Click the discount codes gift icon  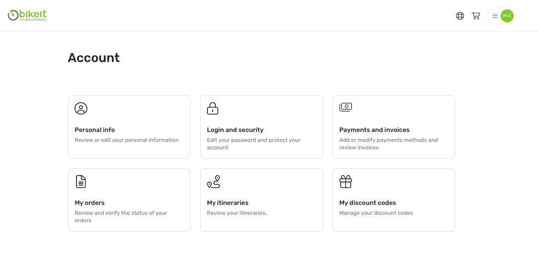(x=345, y=182)
